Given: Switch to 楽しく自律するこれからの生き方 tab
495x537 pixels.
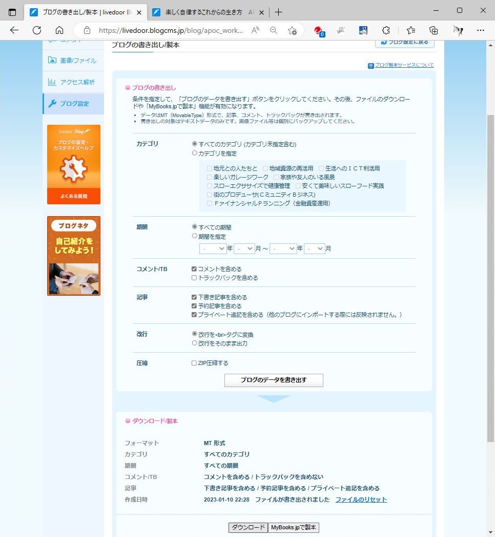Looking at the screenshot, I should pyautogui.click(x=204, y=12).
